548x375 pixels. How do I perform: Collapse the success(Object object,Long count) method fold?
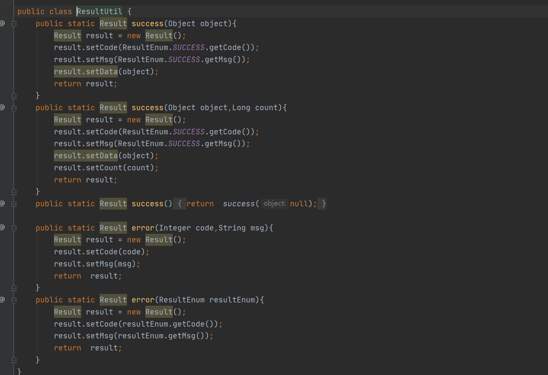click(14, 108)
